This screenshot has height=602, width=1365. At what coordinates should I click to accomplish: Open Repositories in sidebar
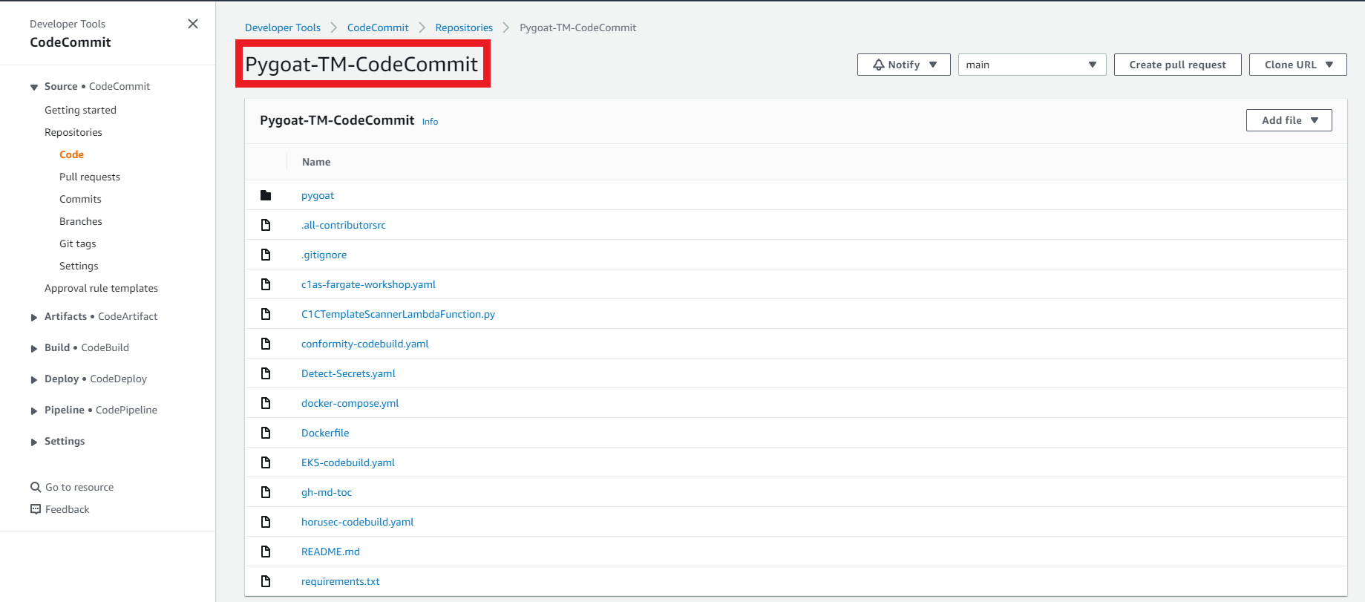pyautogui.click(x=73, y=132)
